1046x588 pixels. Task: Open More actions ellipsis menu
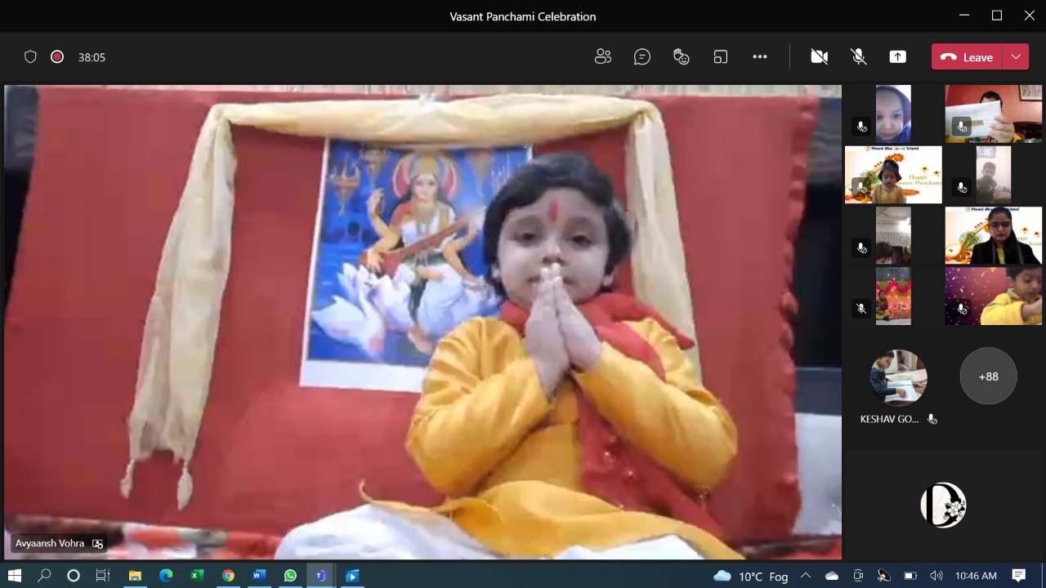pos(760,56)
